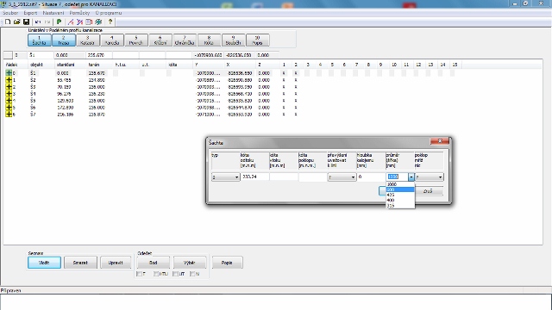Click the Undo arrow toolbar icon

pyautogui.click(x=38, y=22)
